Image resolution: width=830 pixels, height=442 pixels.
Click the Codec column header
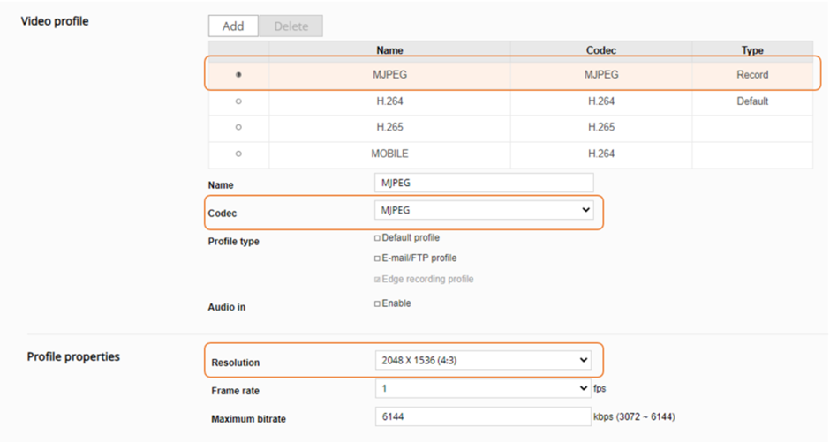coord(600,50)
